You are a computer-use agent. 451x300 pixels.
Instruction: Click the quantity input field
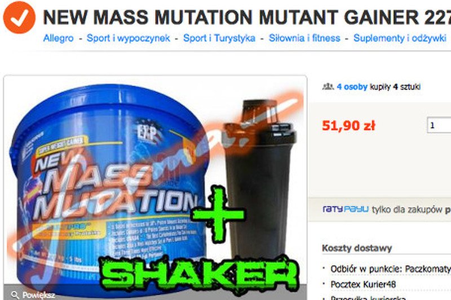click(439, 125)
